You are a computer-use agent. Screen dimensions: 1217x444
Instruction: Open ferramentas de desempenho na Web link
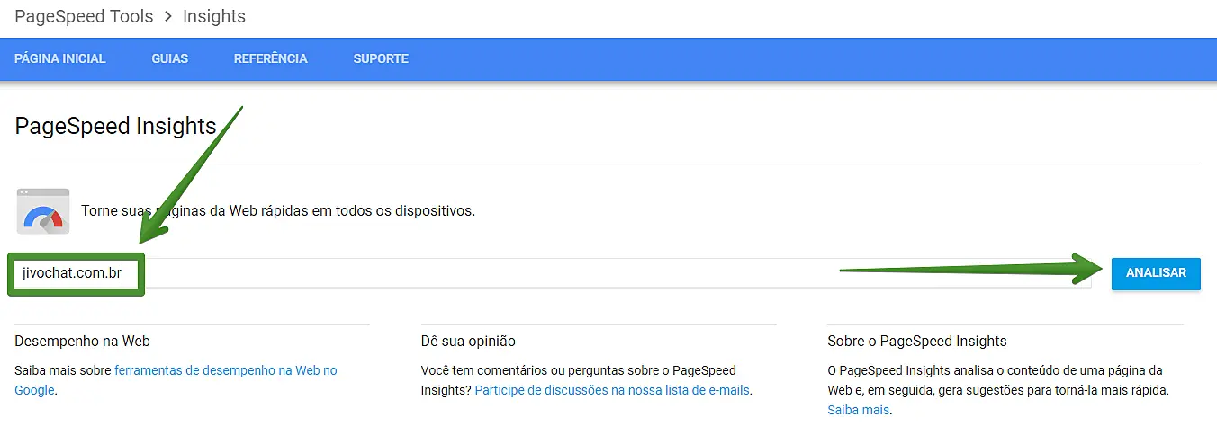click(176, 380)
